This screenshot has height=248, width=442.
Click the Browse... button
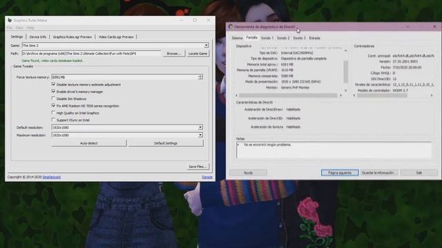tap(173, 54)
